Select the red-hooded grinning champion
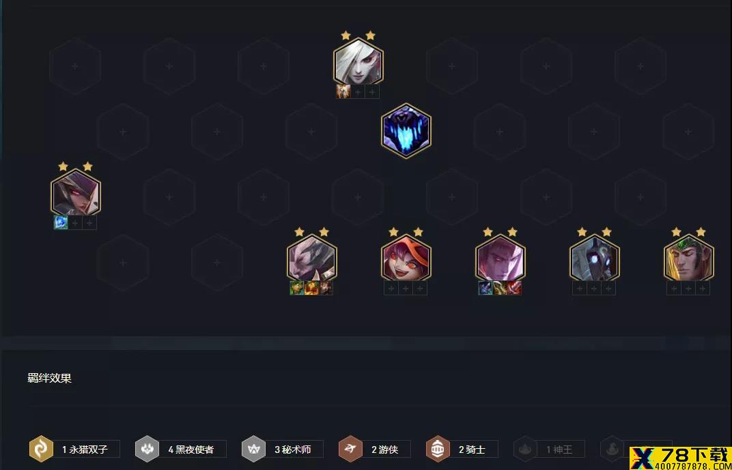 click(x=406, y=259)
